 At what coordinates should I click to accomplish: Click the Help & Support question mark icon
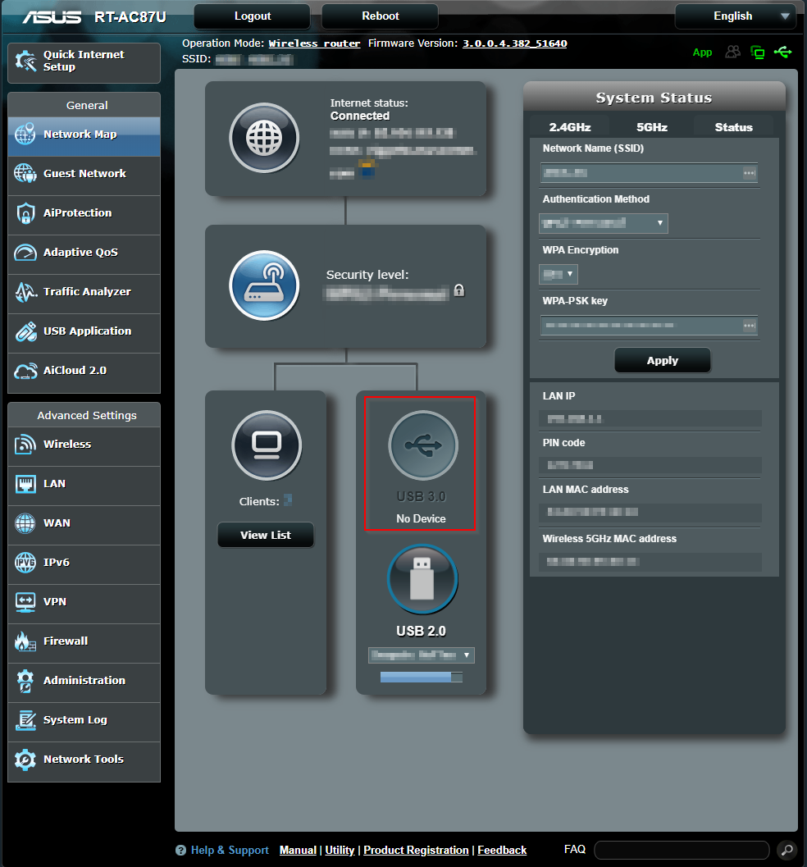(180, 851)
